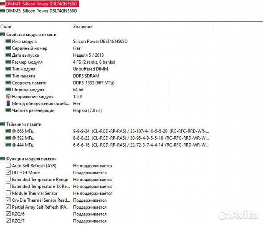263x225 pixels.
Task: Select timing value 6-6-6-16 row
Action: click(x=141, y=145)
